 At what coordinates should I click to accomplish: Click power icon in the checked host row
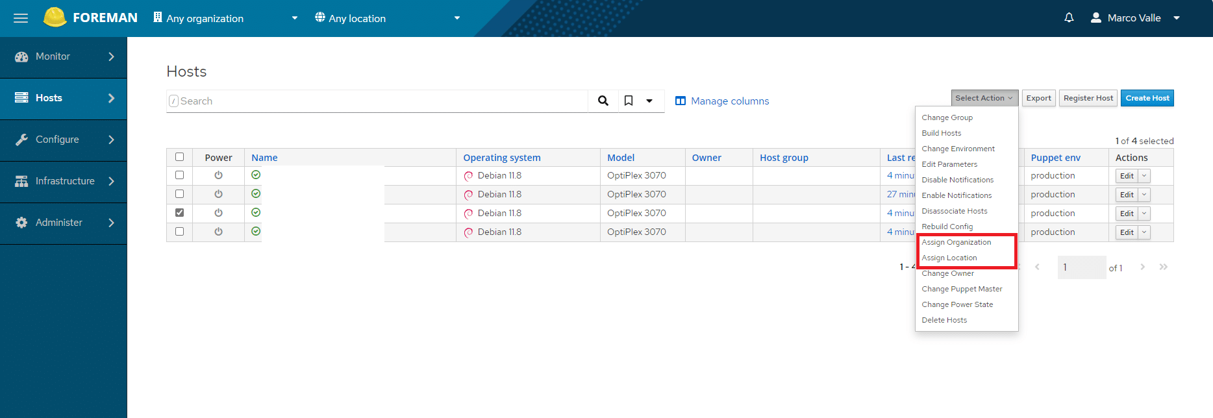[x=218, y=213]
